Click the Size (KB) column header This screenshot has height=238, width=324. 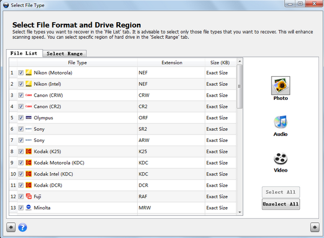(220, 63)
